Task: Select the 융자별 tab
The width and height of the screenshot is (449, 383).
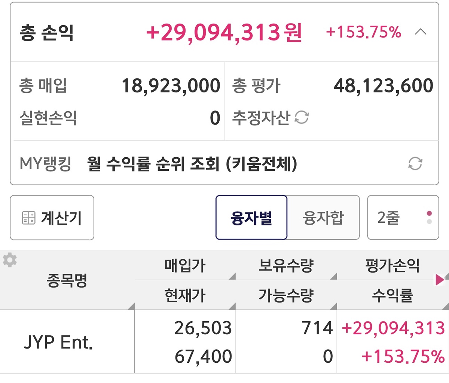Action: coord(251,218)
